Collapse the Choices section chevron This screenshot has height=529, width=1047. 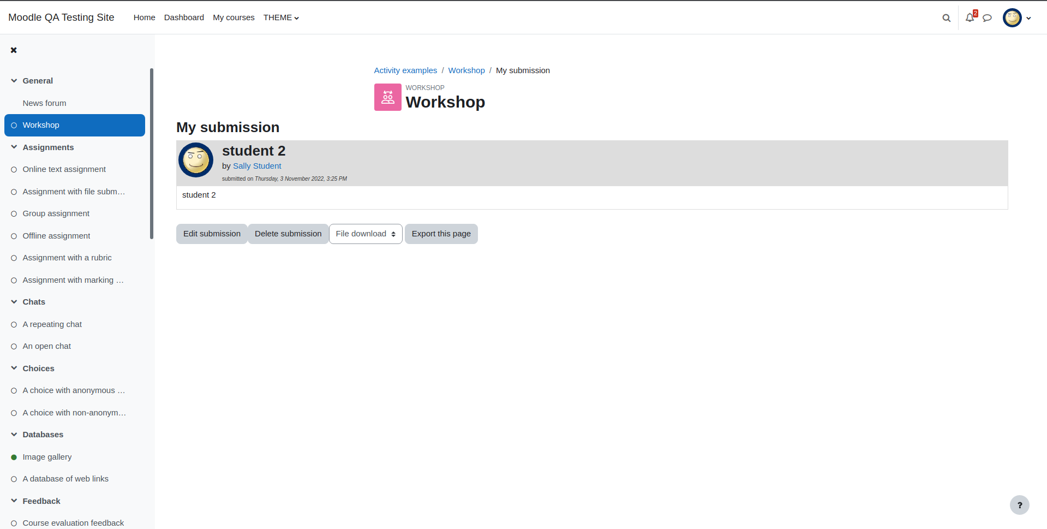[14, 368]
